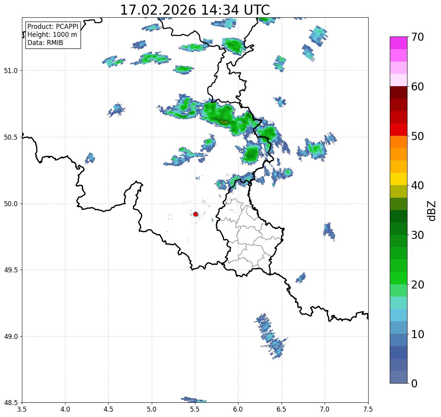The width and height of the screenshot is (441, 417).
Task: Click the latitude axis label 48.5
Action: pyautogui.click(x=11, y=403)
